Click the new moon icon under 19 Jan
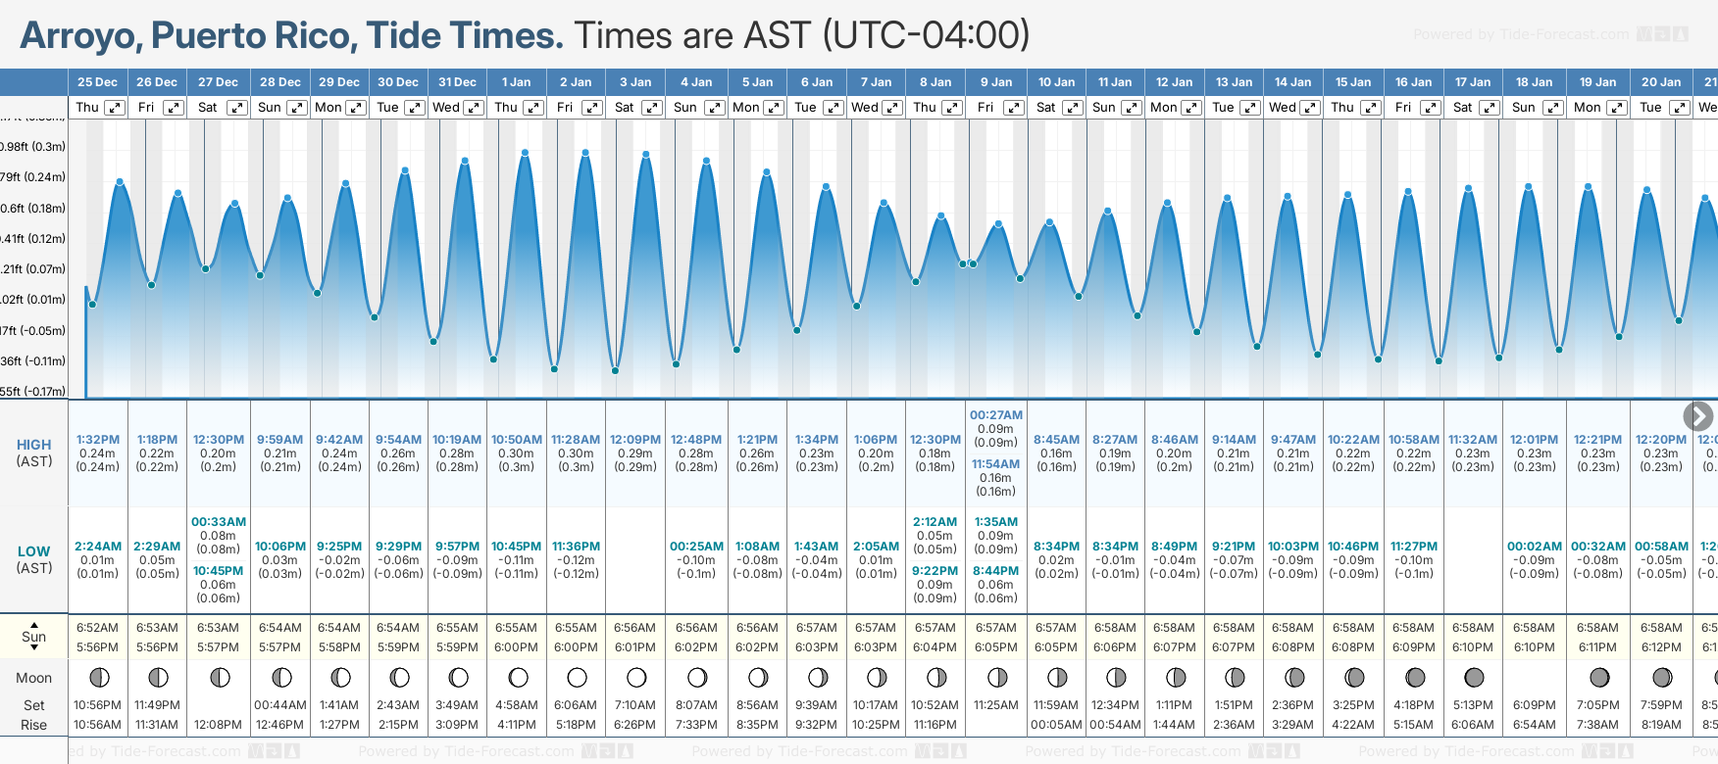This screenshot has height=764, width=1718. pos(1598,677)
